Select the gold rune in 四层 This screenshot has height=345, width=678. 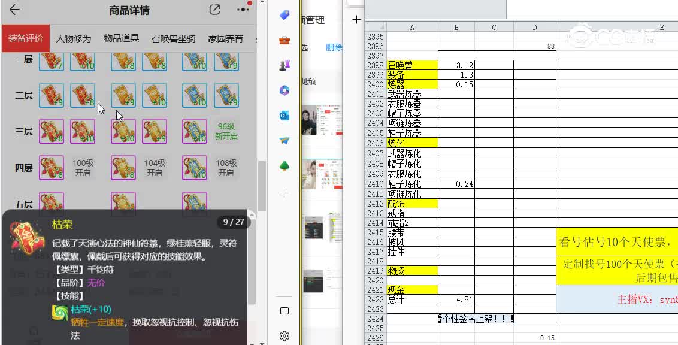123,168
